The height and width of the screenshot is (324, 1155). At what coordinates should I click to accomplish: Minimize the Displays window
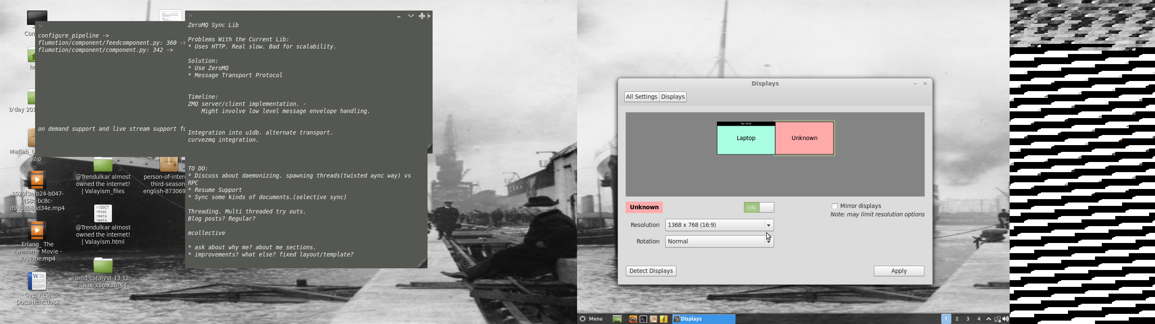pyautogui.click(x=915, y=84)
